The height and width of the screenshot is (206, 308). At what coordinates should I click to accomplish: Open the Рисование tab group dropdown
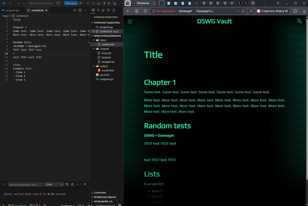click(154, 3)
